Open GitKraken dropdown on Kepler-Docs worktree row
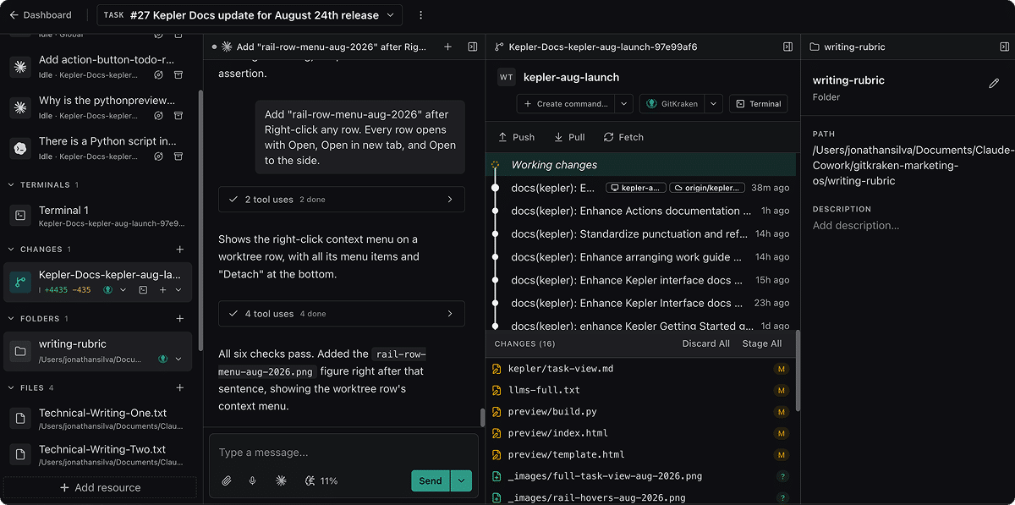Viewport: 1015px width, 505px height. (x=123, y=289)
